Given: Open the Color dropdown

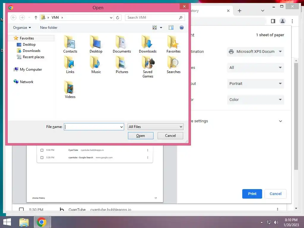Looking at the screenshot, I should pyautogui.click(x=255, y=100).
